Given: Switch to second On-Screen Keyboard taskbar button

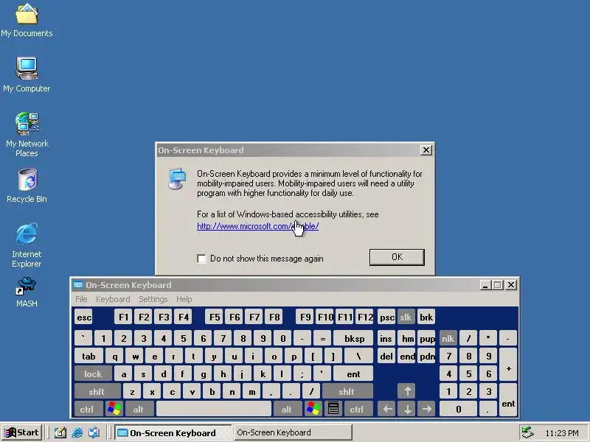Looking at the screenshot, I should tap(294, 432).
